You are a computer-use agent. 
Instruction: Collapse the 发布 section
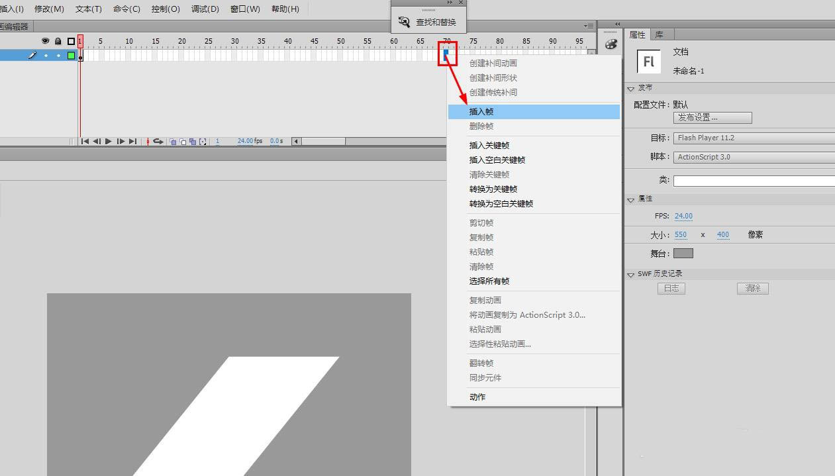click(x=630, y=88)
